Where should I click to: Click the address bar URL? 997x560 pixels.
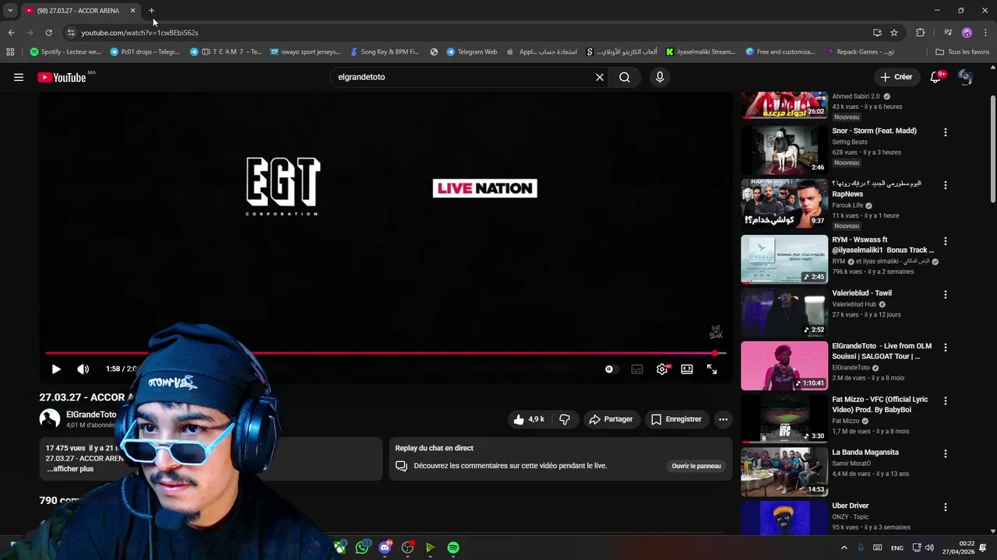pos(139,33)
